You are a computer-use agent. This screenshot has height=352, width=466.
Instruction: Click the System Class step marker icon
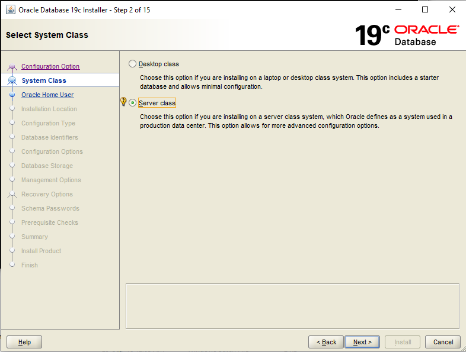(12, 80)
